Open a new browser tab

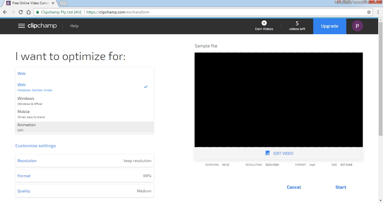pos(63,4)
